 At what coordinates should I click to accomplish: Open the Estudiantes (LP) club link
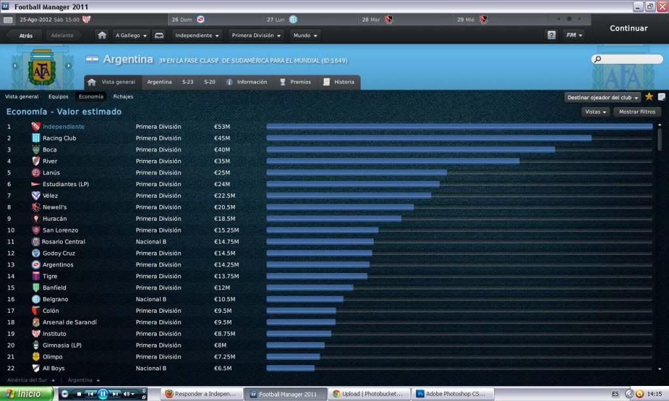click(x=66, y=184)
